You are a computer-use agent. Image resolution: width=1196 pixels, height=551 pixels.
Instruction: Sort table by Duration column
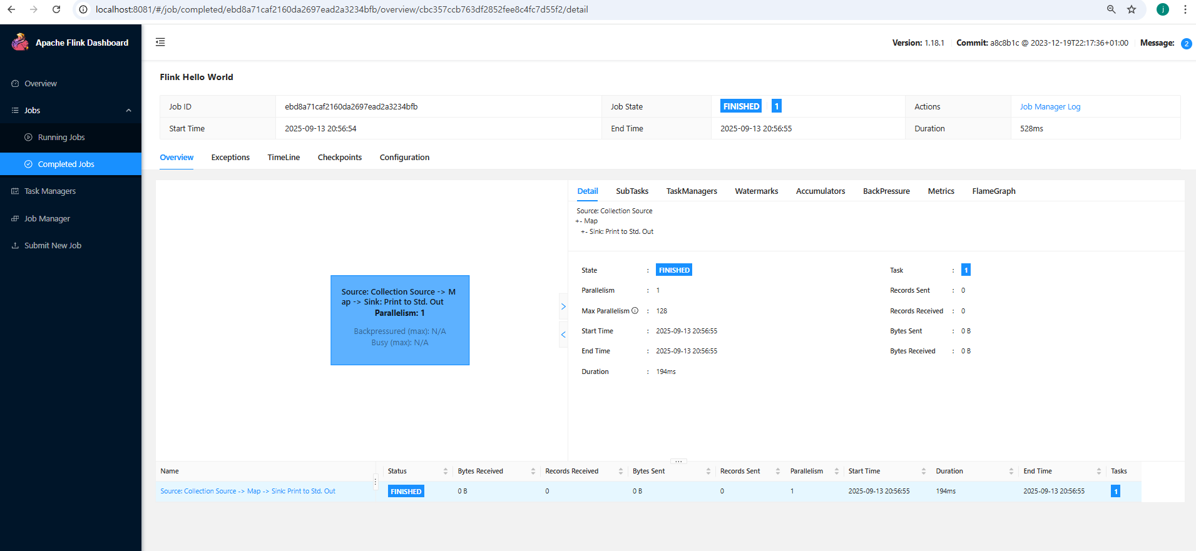pyautogui.click(x=1011, y=472)
